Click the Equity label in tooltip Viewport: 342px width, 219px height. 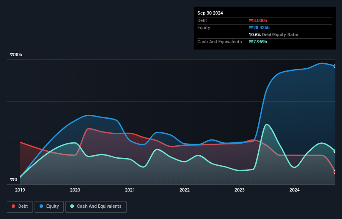(x=204, y=27)
